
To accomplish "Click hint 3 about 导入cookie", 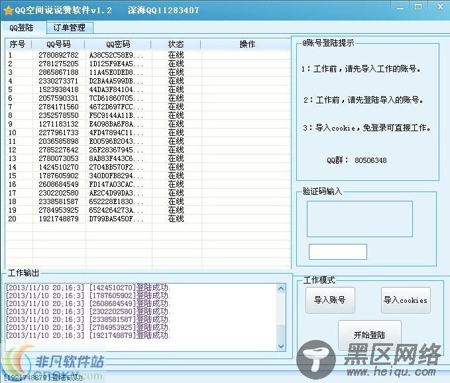I will point(366,128).
